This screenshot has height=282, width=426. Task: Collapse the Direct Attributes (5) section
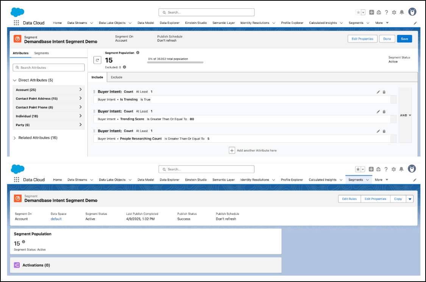pos(15,80)
